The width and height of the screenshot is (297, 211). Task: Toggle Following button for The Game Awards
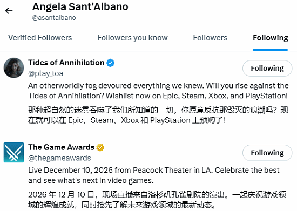click(x=267, y=153)
